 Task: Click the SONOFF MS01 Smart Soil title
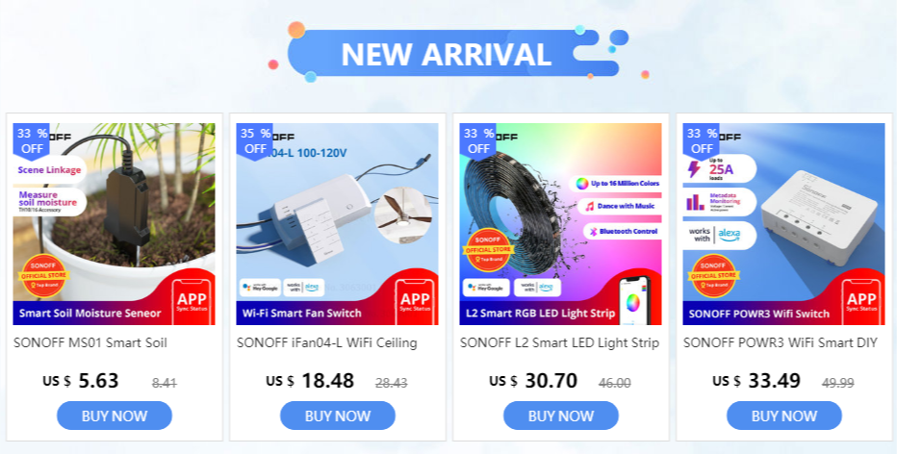90,343
